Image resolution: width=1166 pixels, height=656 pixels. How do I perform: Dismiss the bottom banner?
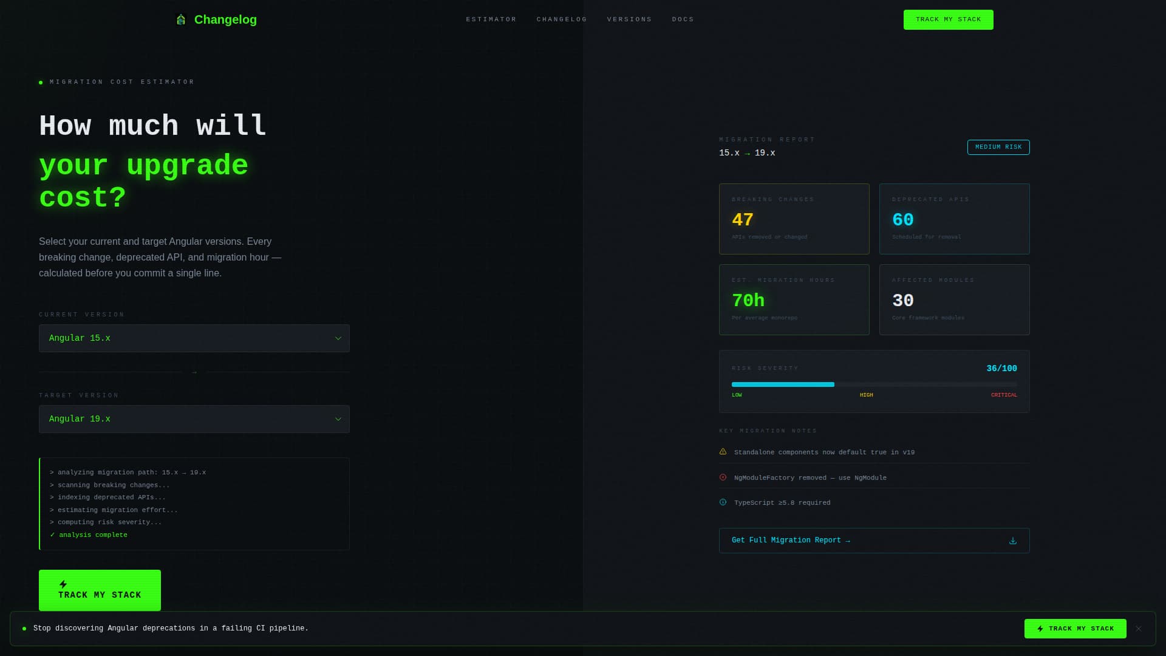1139,629
